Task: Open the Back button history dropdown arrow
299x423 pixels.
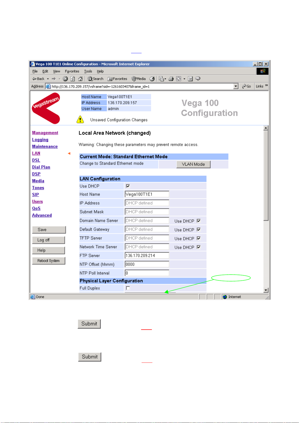Action: pyautogui.click(x=48, y=79)
